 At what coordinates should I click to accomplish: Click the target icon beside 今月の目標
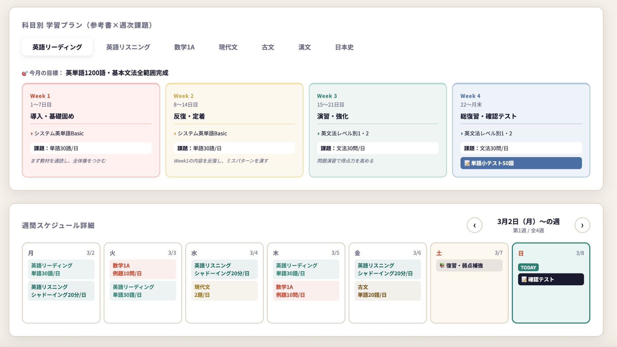click(x=24, y=73)
